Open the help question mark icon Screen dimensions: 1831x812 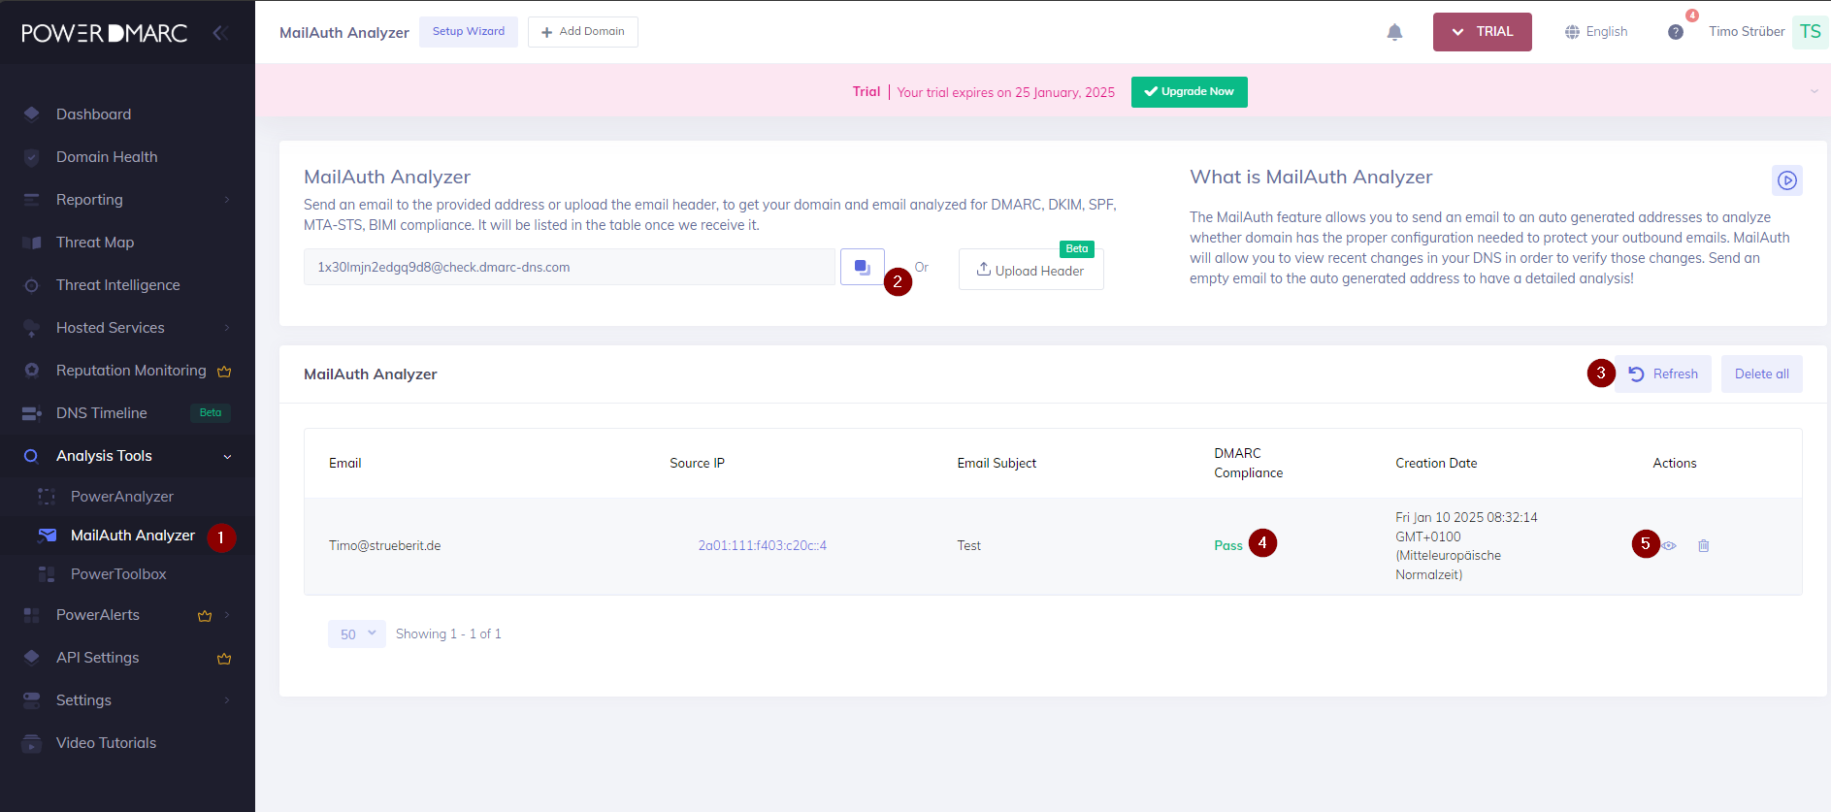point(1675,32)
